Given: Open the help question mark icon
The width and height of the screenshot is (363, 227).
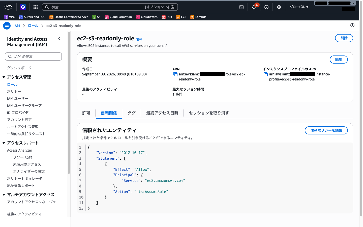Looking at the screenshot, I should pos(266,7).
